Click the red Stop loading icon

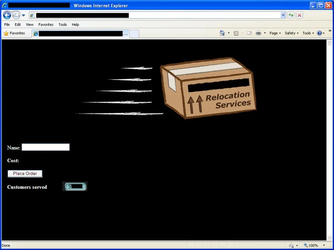pos(299,15)
